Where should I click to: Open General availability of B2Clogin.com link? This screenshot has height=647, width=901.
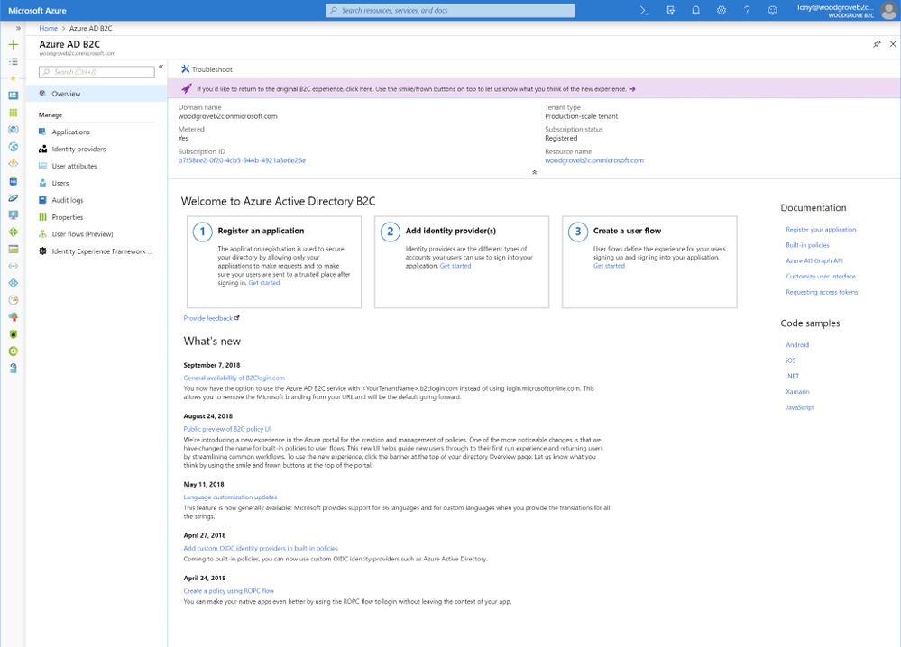(234, 378)
